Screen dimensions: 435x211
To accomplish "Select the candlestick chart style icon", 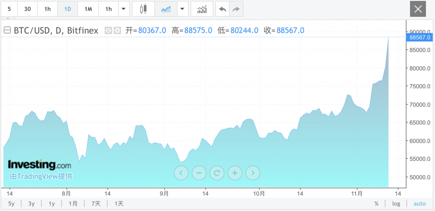I will pos(143,9).
